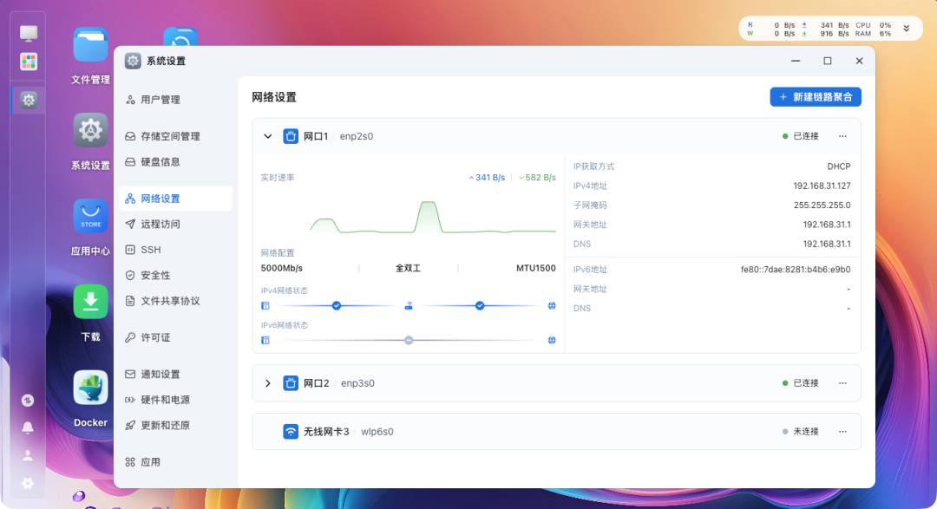Click the WiFi icon beside 无线网卡3
The height and width of the screenshot is (509, 937).
click(x=291, y=431)
